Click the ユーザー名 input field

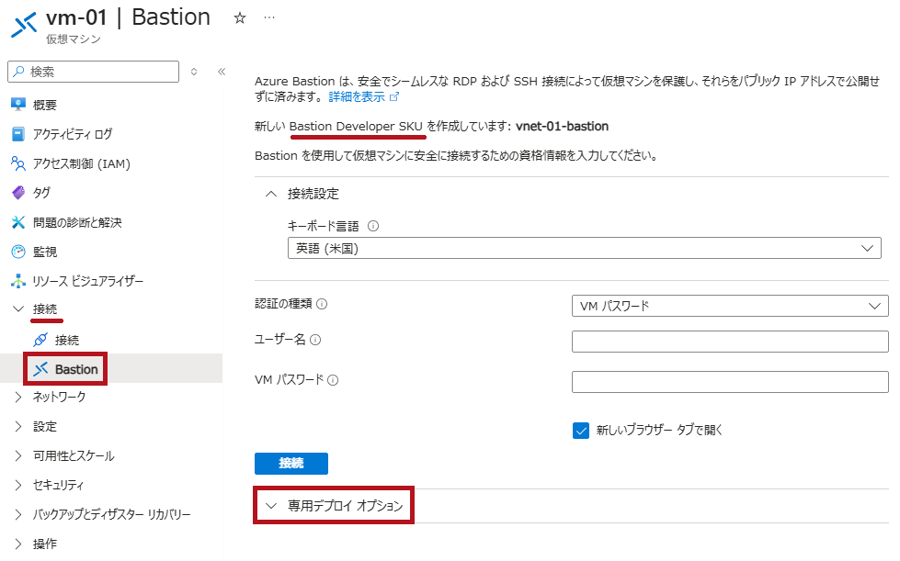pyautogui.click(x=730, y=342)
